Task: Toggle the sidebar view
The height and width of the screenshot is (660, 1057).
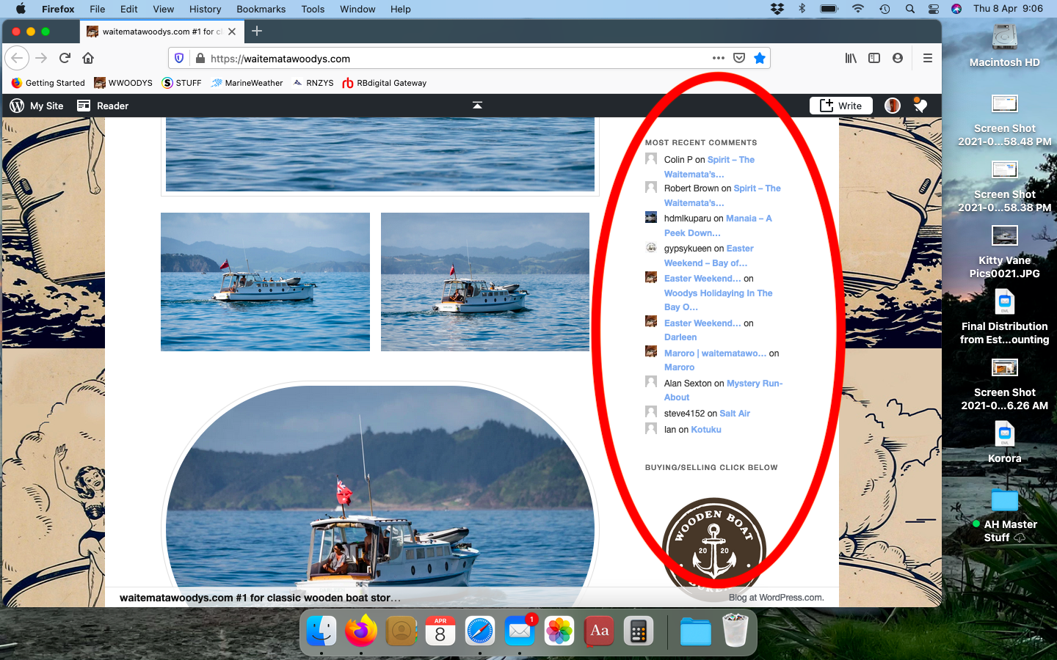Action: pyautogui.click(x=874, y=58)
